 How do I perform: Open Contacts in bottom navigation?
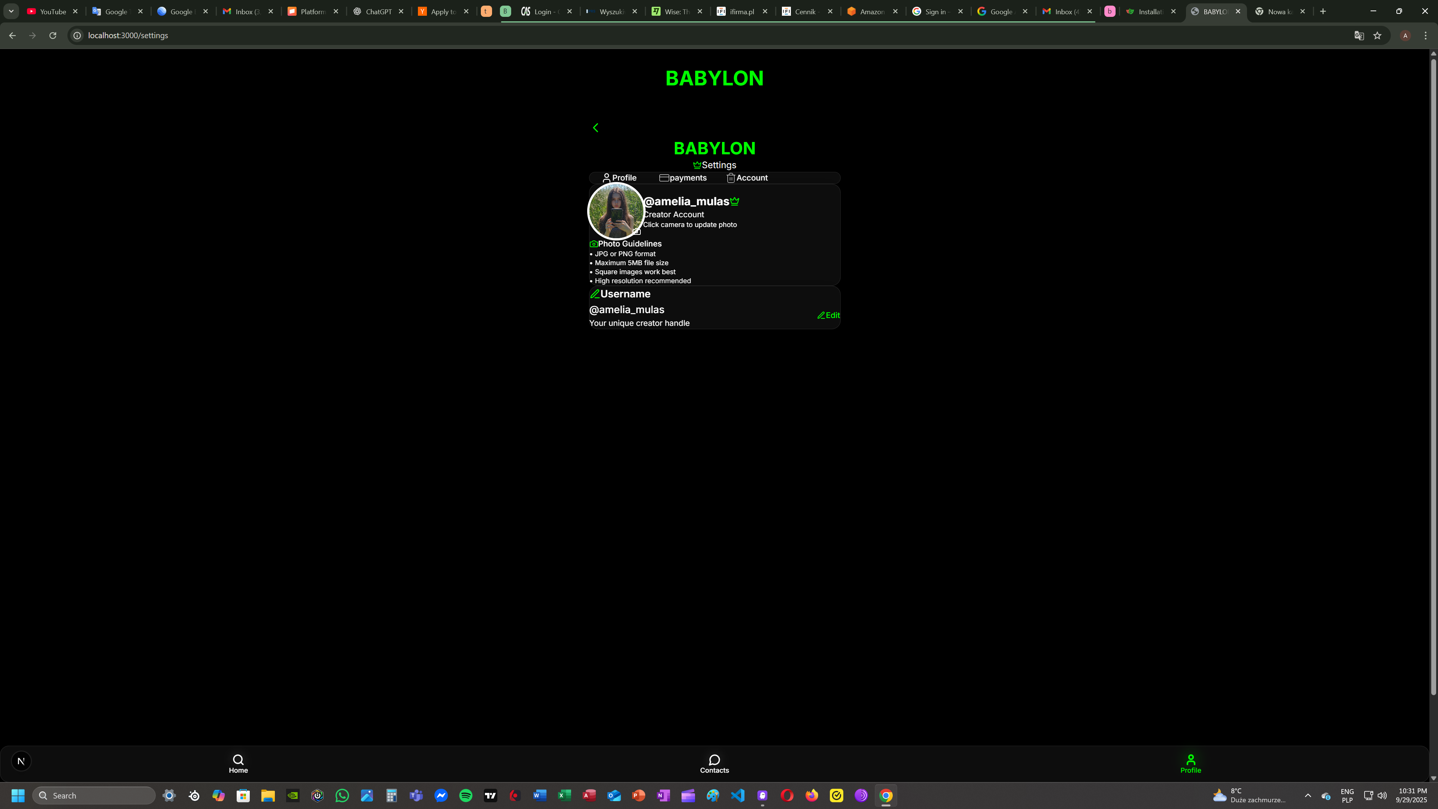714,764
